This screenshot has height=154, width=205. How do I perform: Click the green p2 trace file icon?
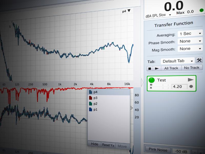[x=90, y=104]
